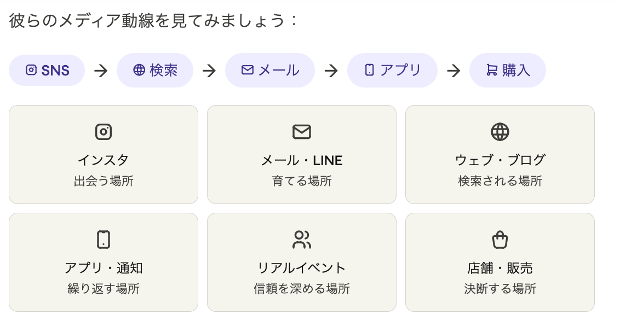This screenshot has height=326, width=620.
Task: Click the mail icon above メール・LINE
Action: click(x=302, y=132)
